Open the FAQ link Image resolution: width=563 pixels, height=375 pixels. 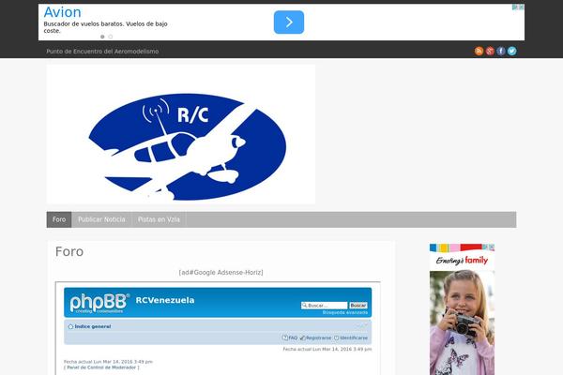pos(290,338)
